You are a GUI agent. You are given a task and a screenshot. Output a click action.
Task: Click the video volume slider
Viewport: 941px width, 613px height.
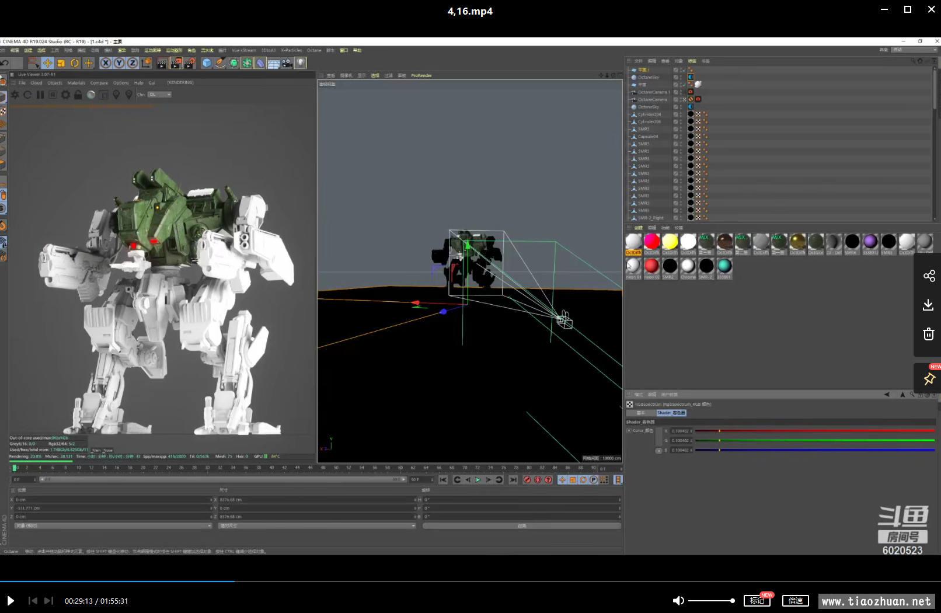pos(711,601)
